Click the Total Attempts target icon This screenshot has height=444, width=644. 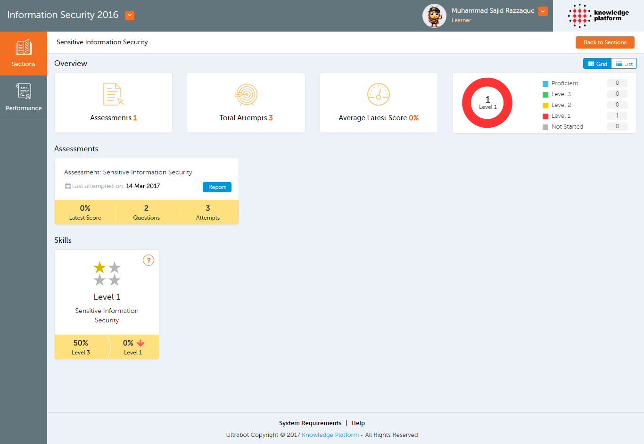tap(246, 94)
